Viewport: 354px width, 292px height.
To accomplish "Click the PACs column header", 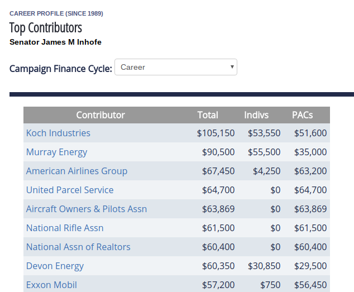I will point(302,115).
